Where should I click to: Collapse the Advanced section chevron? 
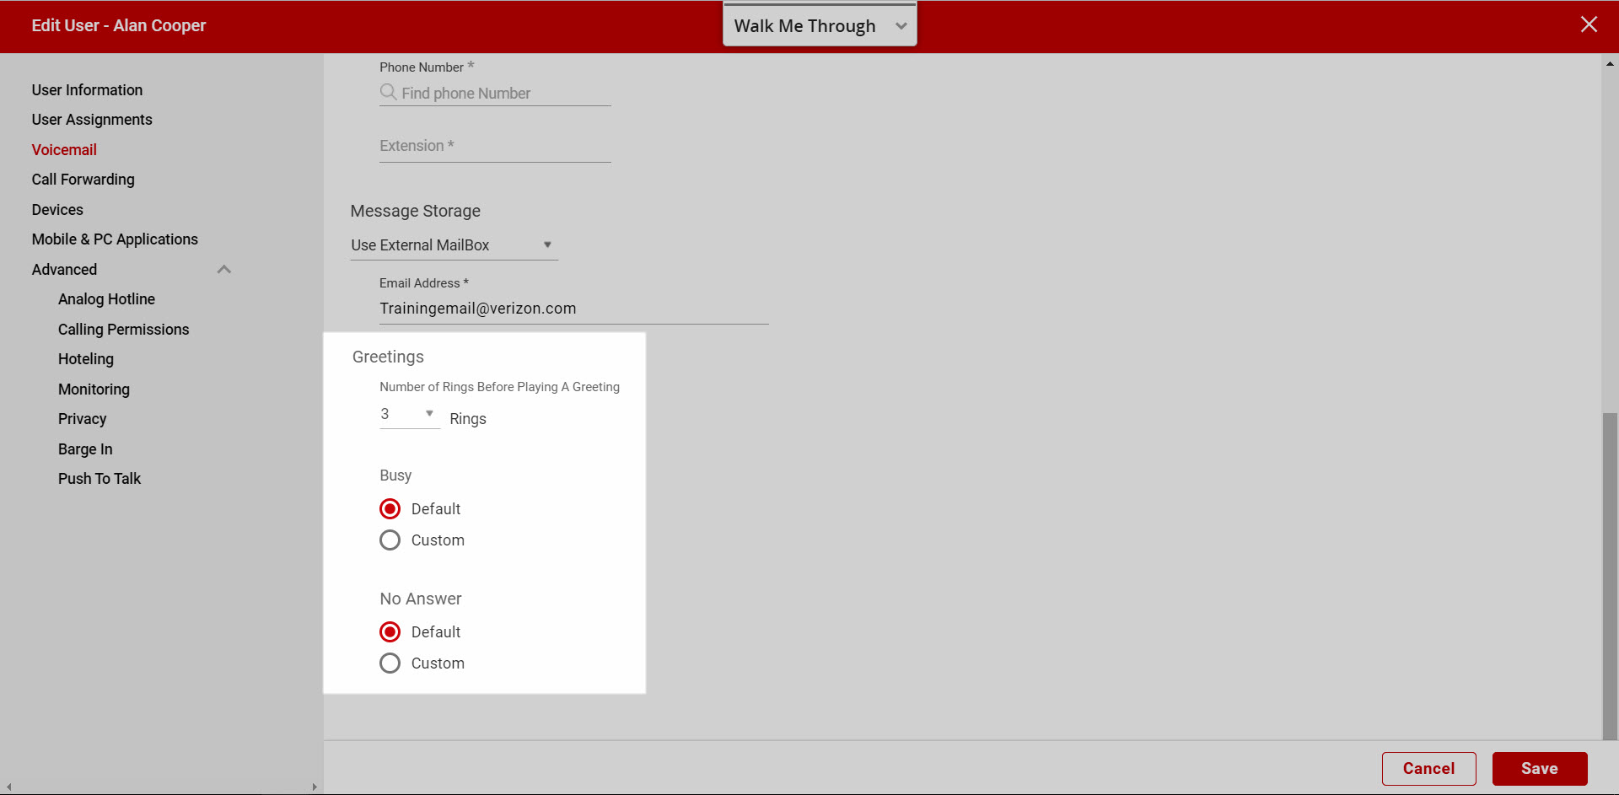(224, 270)
